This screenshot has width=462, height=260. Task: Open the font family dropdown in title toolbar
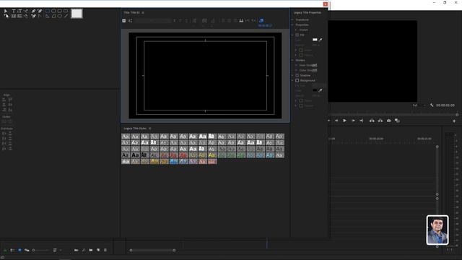[153, 21]
